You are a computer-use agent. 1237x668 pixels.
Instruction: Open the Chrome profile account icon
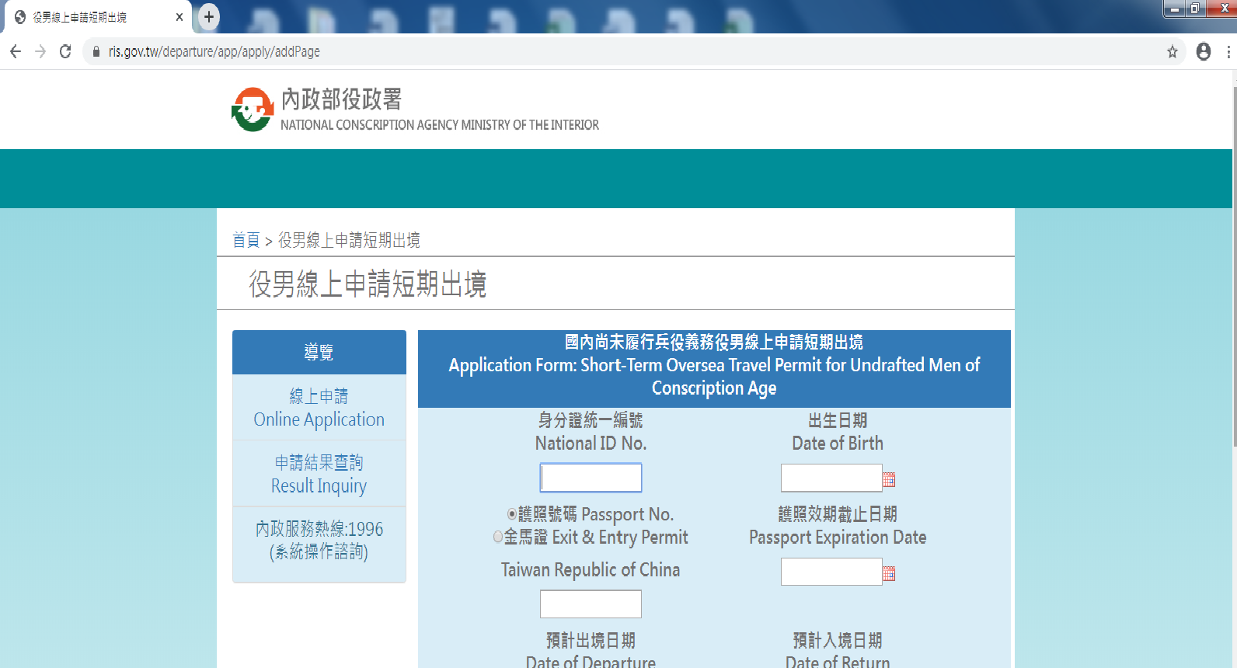point(1203,52)
